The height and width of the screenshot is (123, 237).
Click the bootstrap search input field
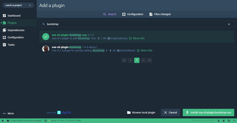point(137,24)
